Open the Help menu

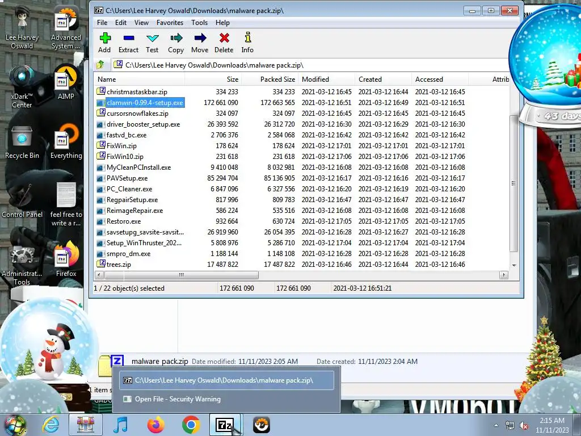click(222, 23)
